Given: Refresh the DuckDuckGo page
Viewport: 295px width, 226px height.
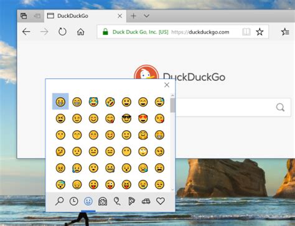Looking at the screenshot, I should (x=62, y=32).
